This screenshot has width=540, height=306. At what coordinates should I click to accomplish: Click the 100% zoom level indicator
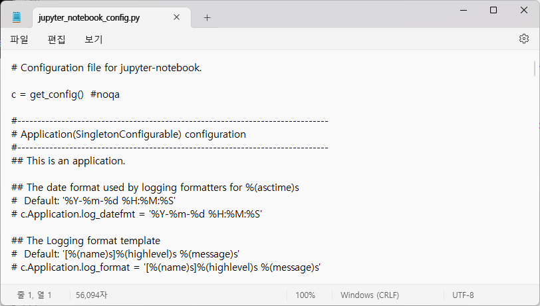point(305,295)
